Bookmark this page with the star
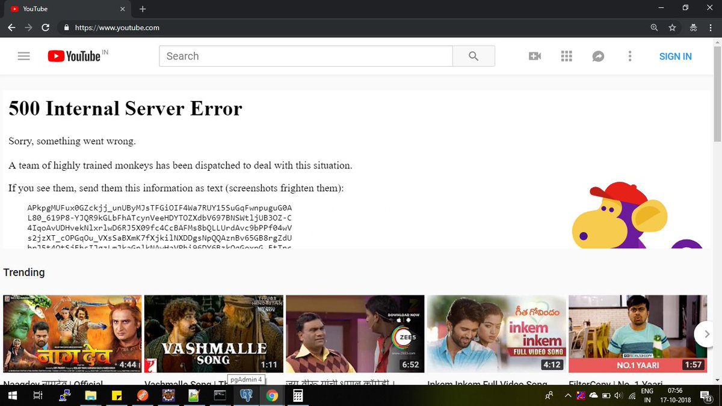This screenshot has height=406, width=722. (x=672, y=28)
